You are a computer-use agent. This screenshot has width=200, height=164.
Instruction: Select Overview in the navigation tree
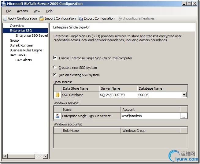click(x=17, y=26)
